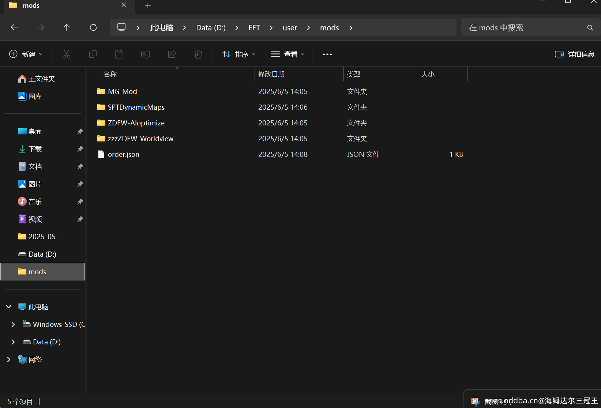Click the Share icon in toolbar
This screenshot has width=601, height=408.
172,54
